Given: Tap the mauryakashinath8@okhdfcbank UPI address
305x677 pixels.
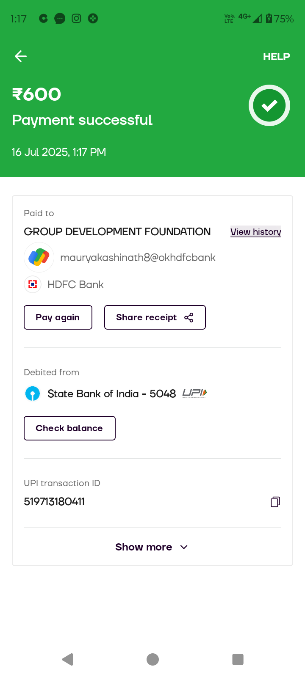Looking at the screenshot, I should (x=138, y=258).
